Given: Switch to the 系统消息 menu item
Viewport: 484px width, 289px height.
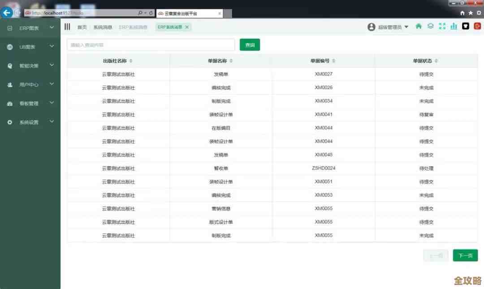Looking at the screenshot, I should 102,27.
